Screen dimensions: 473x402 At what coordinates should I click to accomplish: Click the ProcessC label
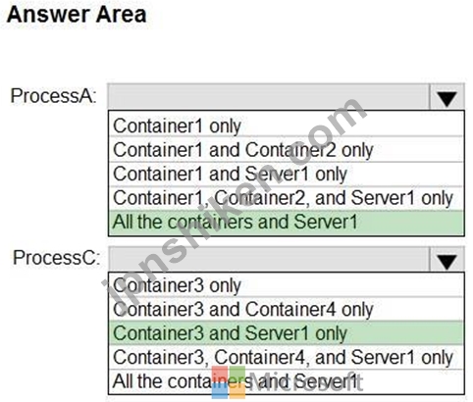click(x=56, y=258)
